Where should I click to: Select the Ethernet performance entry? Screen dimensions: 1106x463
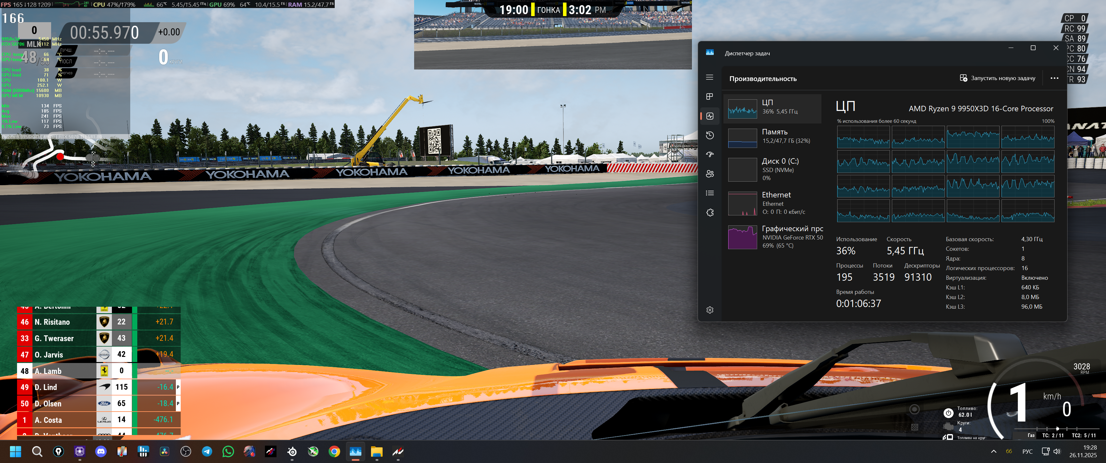point(772,203)
